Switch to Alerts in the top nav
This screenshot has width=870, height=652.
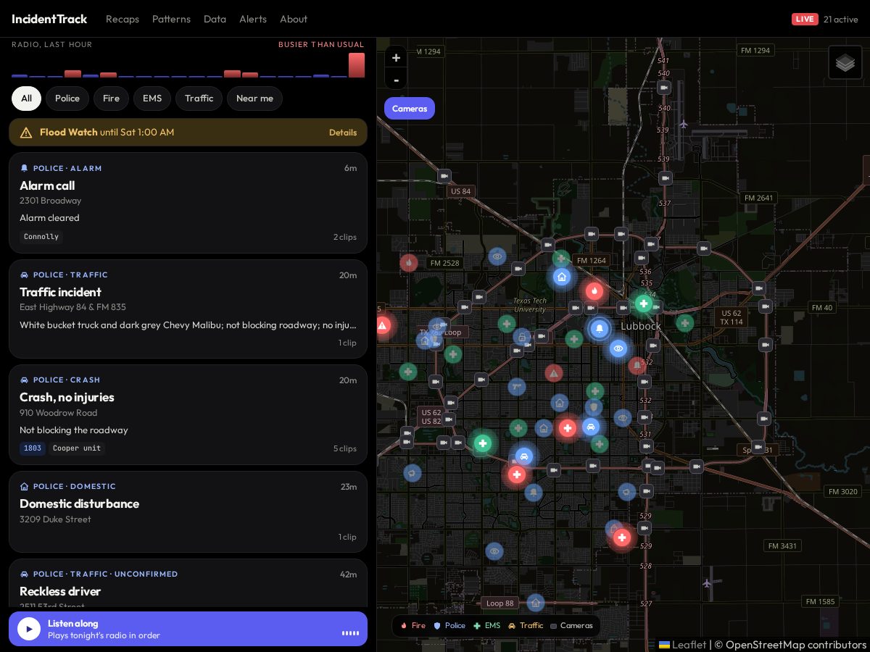(x=253, y=19)
